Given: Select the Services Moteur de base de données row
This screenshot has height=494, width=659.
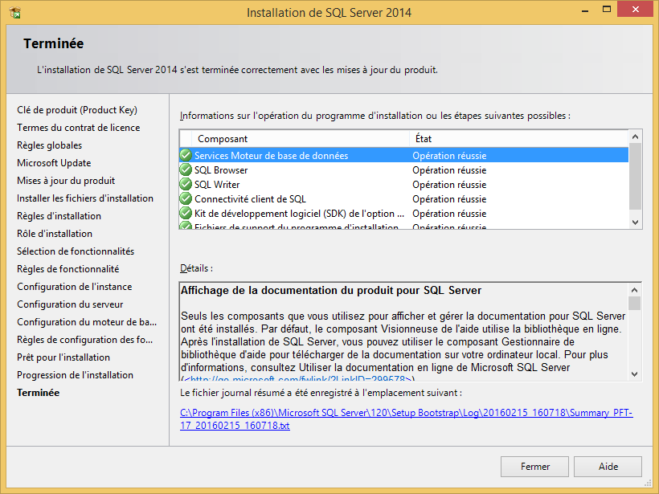Looking at the screenshot, I should pos(404,155).
